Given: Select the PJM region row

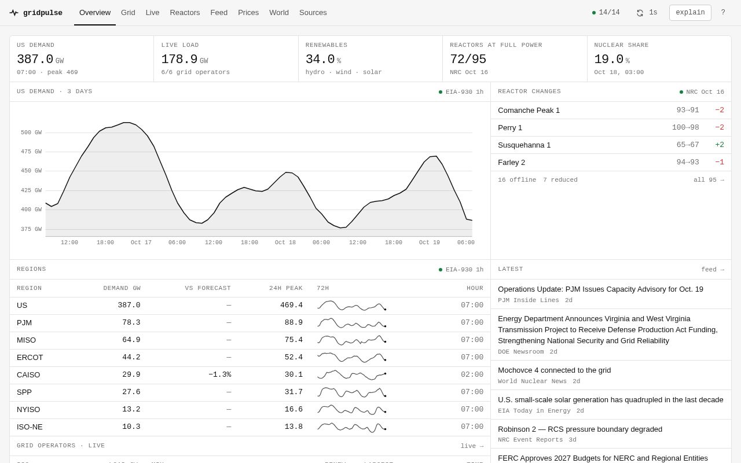Looking at the screenshot, I should (x=250, y=323).
